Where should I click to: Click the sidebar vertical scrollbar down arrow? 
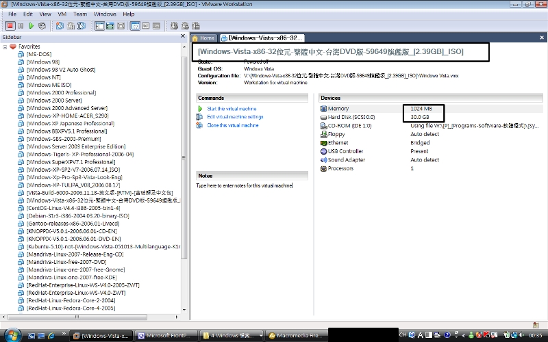pyautogui.click(x=184, y=310)
